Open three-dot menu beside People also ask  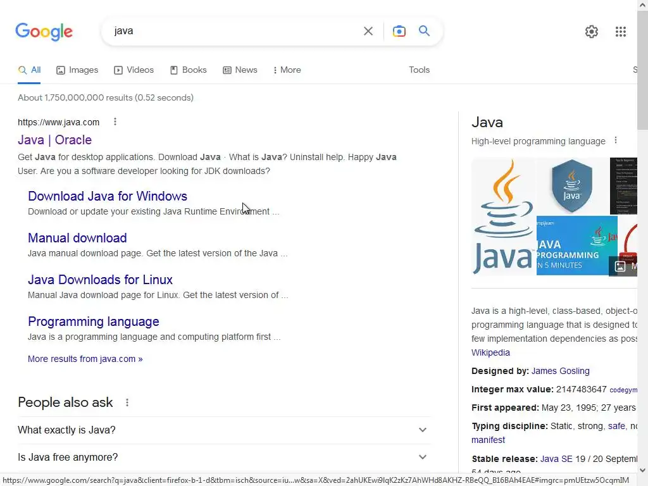click(x=127, y=402)
